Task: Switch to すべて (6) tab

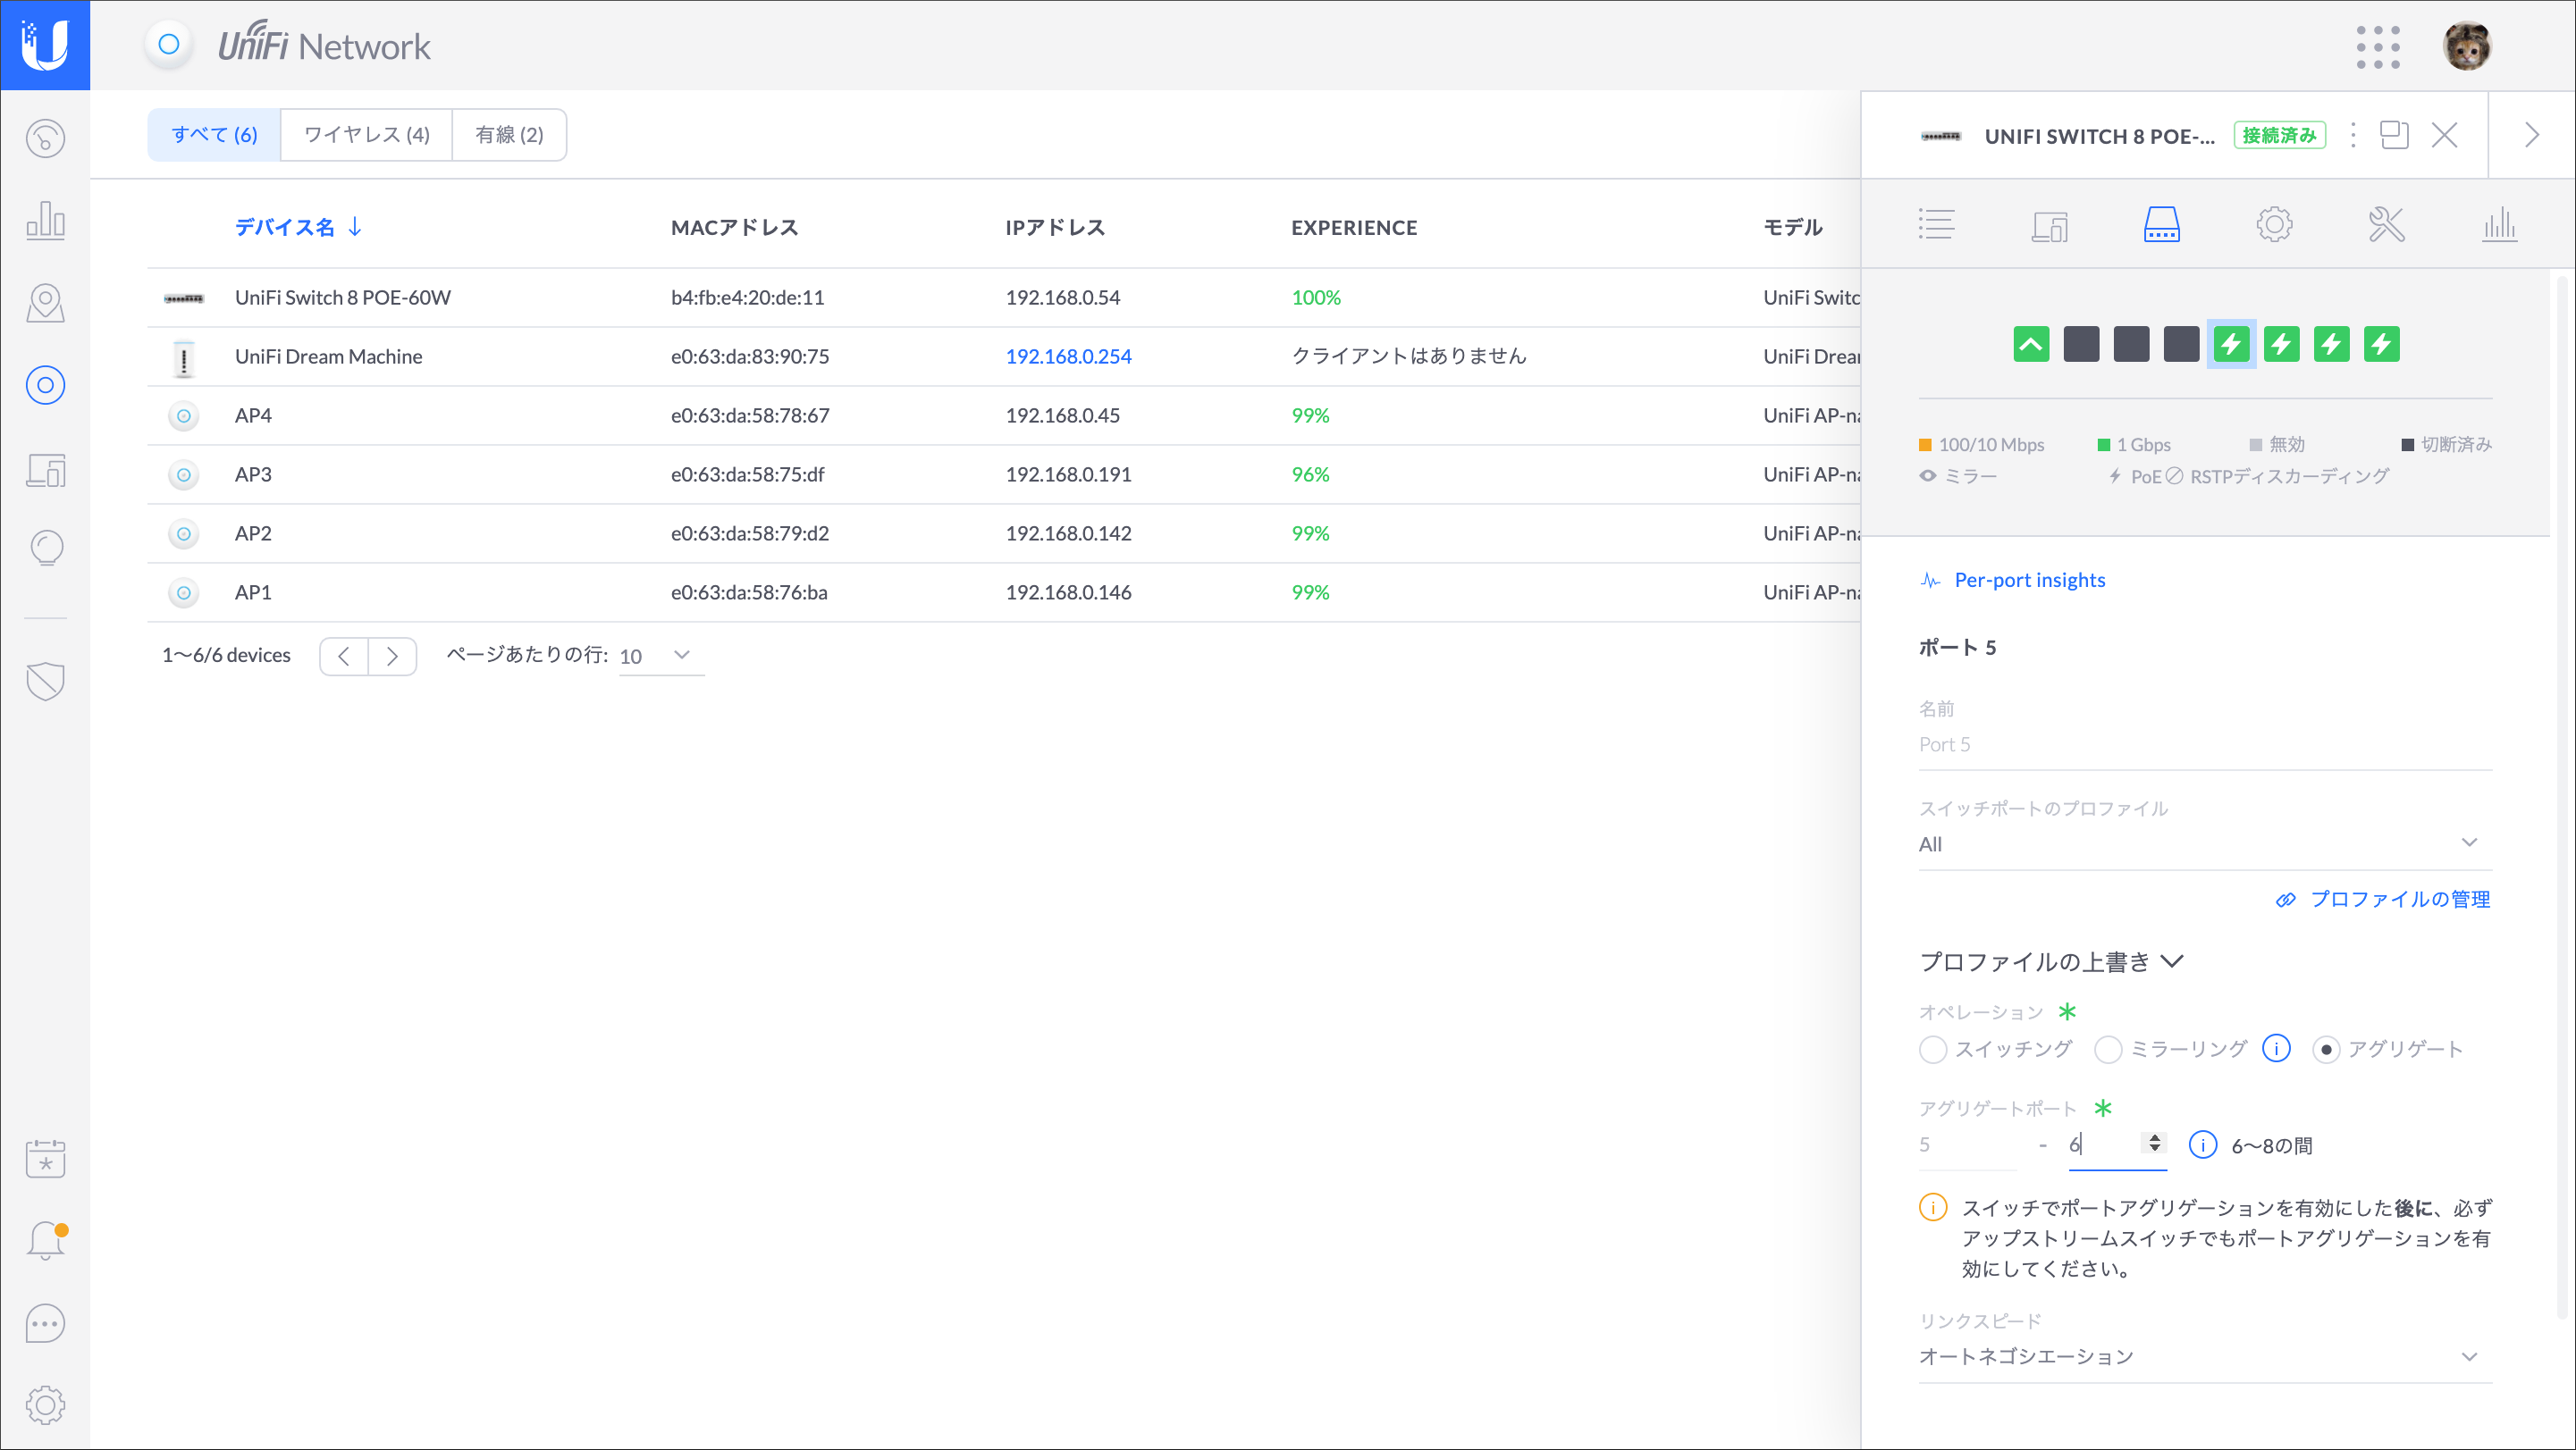Action: point(214,135)
